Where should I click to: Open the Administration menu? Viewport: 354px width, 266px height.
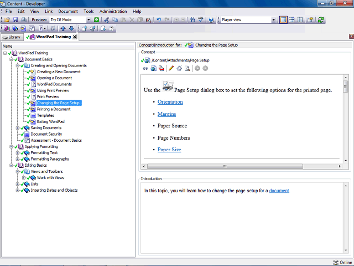point(113,11)
